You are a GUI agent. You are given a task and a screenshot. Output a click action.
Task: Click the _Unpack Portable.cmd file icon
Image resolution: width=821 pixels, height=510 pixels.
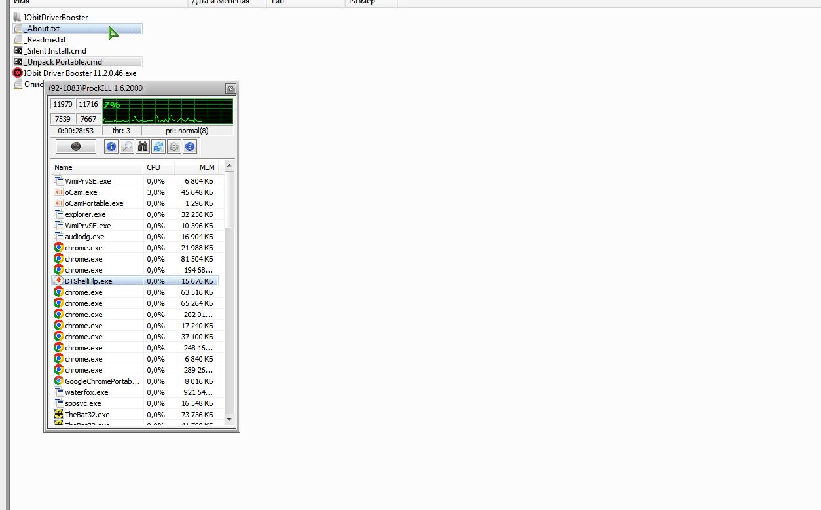[18, 61]
